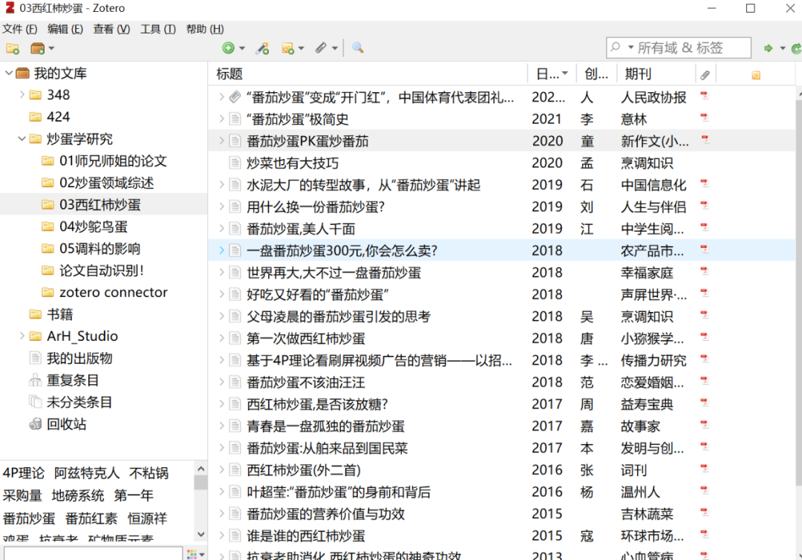
Task: Open 帮助 (H) menu
Action: tap(205, 29)
